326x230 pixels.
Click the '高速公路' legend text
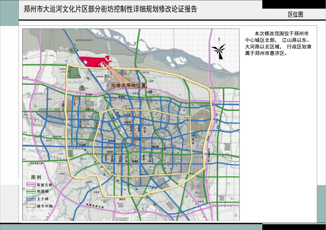[x=45, y=185]
